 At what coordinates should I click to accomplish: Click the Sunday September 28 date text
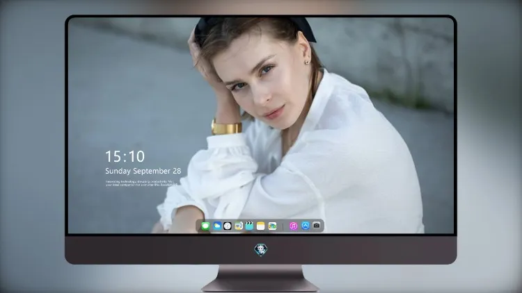(143, 171)
